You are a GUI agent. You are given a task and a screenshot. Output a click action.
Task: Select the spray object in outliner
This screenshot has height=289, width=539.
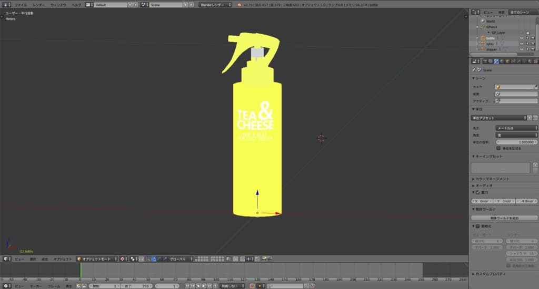[490, 44]
